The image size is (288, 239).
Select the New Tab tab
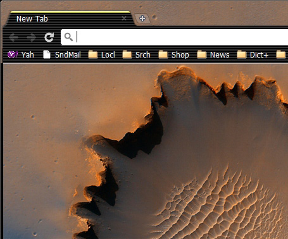[x=70, y=19]
